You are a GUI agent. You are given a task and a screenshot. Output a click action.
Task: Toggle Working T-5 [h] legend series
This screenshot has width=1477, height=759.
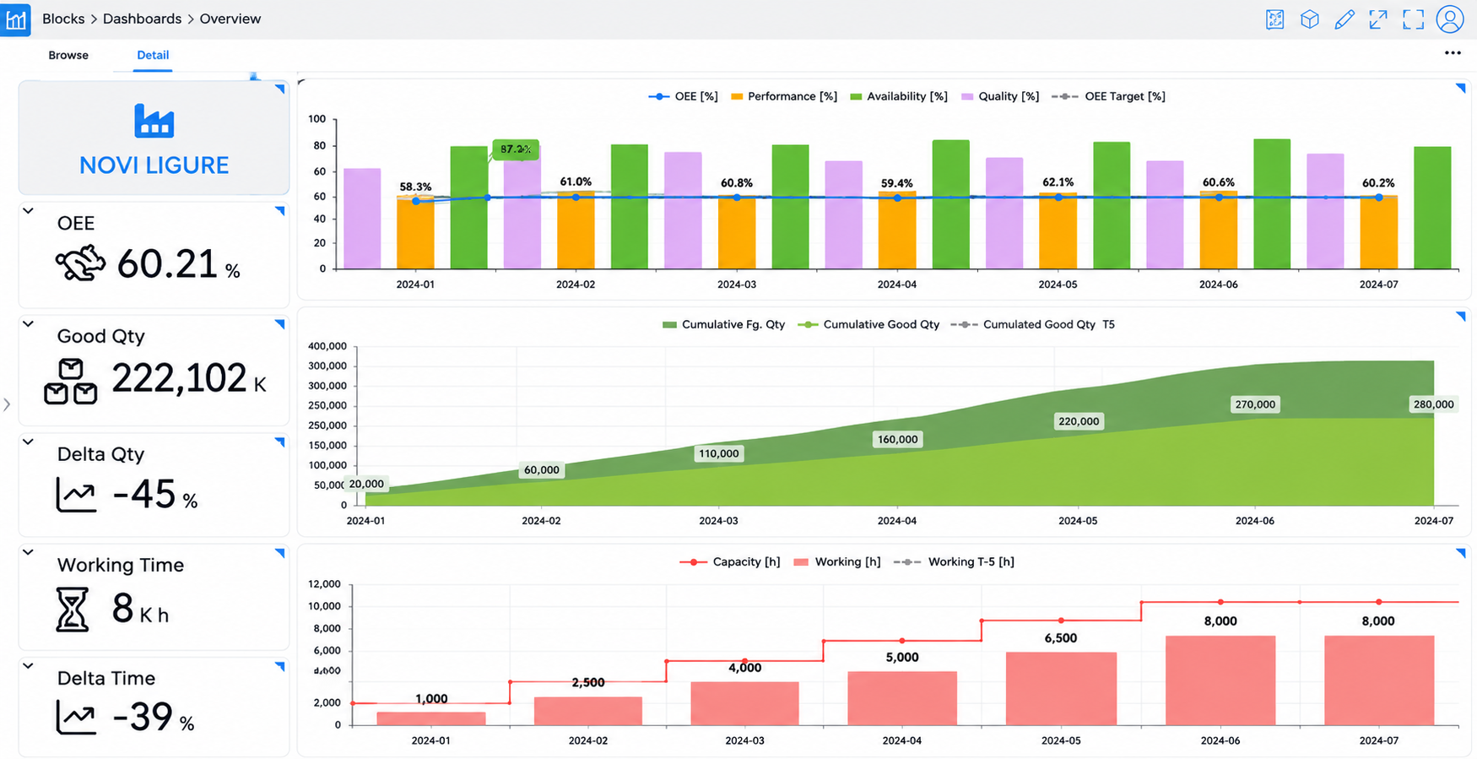tap(954, 561)
